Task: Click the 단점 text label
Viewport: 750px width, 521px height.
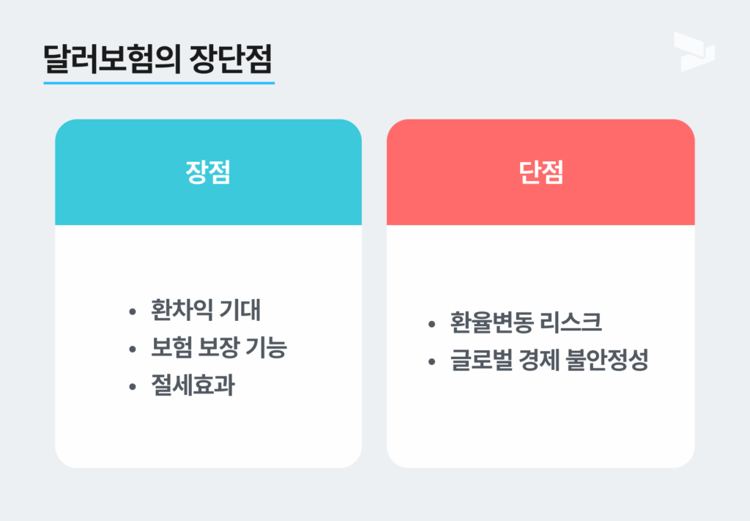Action: pyautogui.click(x=541, y=172)
